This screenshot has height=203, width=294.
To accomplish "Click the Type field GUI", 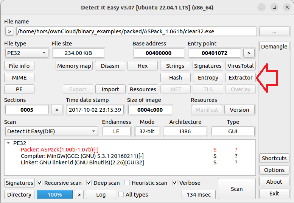I will coord(233,131).
